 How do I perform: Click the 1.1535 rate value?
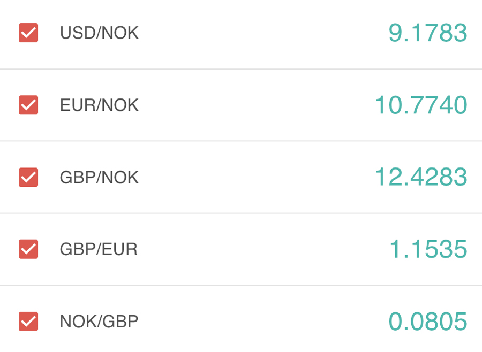(x=428, y=249)
